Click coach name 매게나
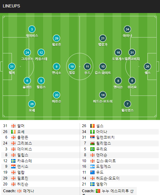 [29, 191]
